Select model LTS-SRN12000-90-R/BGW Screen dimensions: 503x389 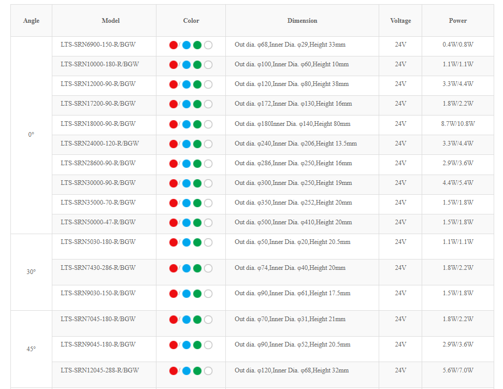click(x=98, y=84)
